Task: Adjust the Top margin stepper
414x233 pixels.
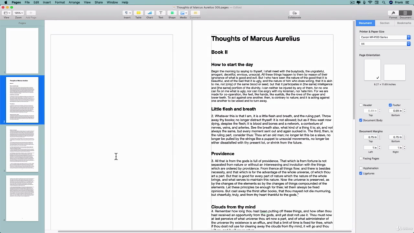Action: 380,137
